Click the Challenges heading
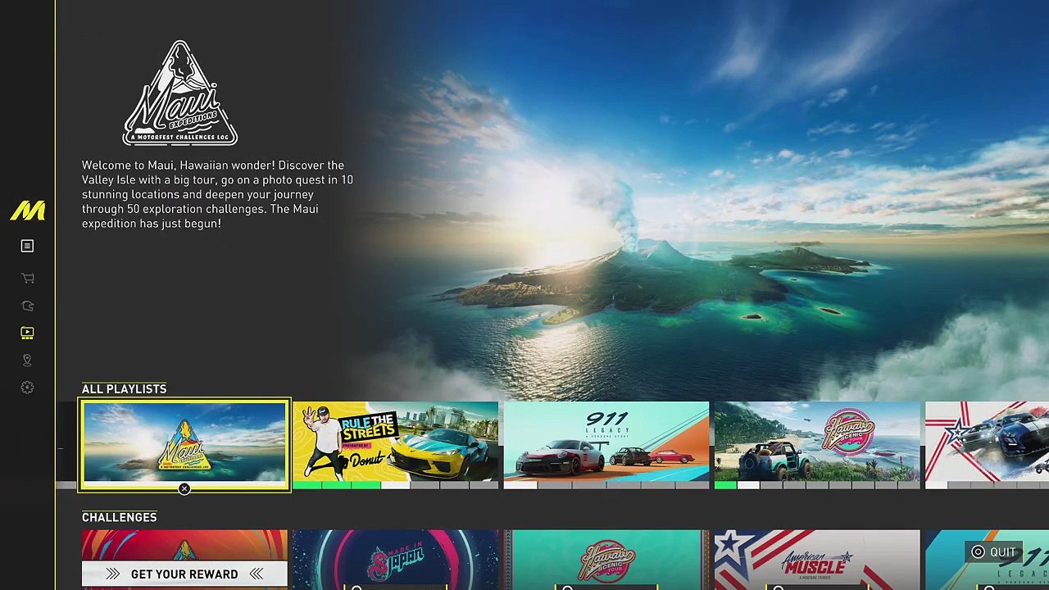Viewport: 1049px width, 590px height. tap(119, 517)
